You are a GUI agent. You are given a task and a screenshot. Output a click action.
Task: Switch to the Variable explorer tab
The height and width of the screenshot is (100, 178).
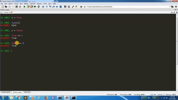[6, 92]
